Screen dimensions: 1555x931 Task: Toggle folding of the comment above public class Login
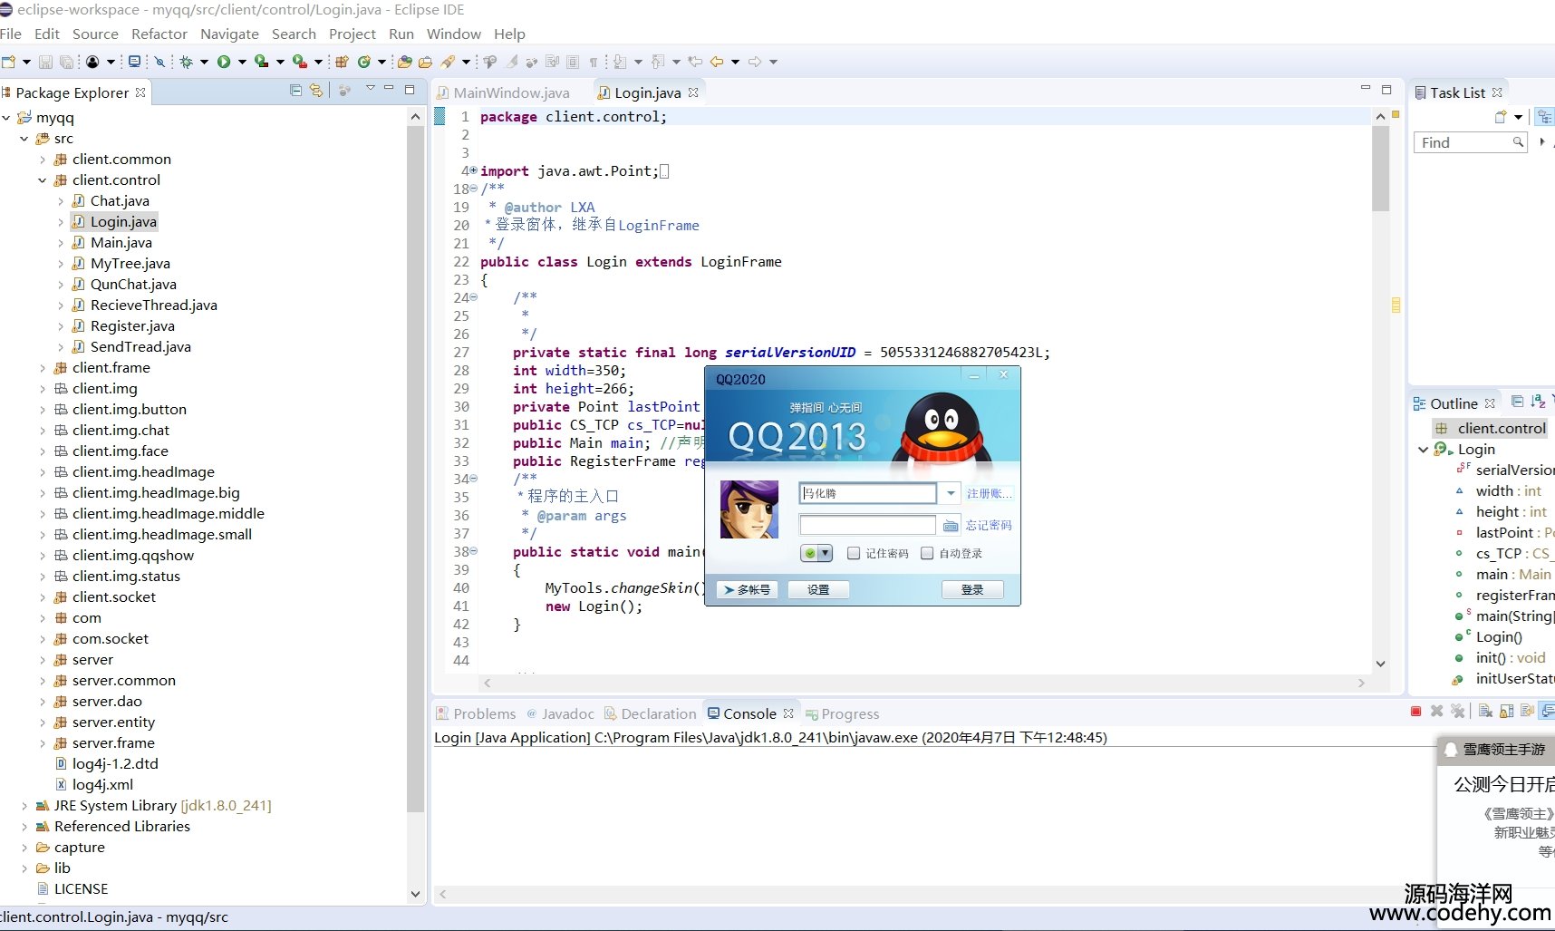(x=473, y=189)
